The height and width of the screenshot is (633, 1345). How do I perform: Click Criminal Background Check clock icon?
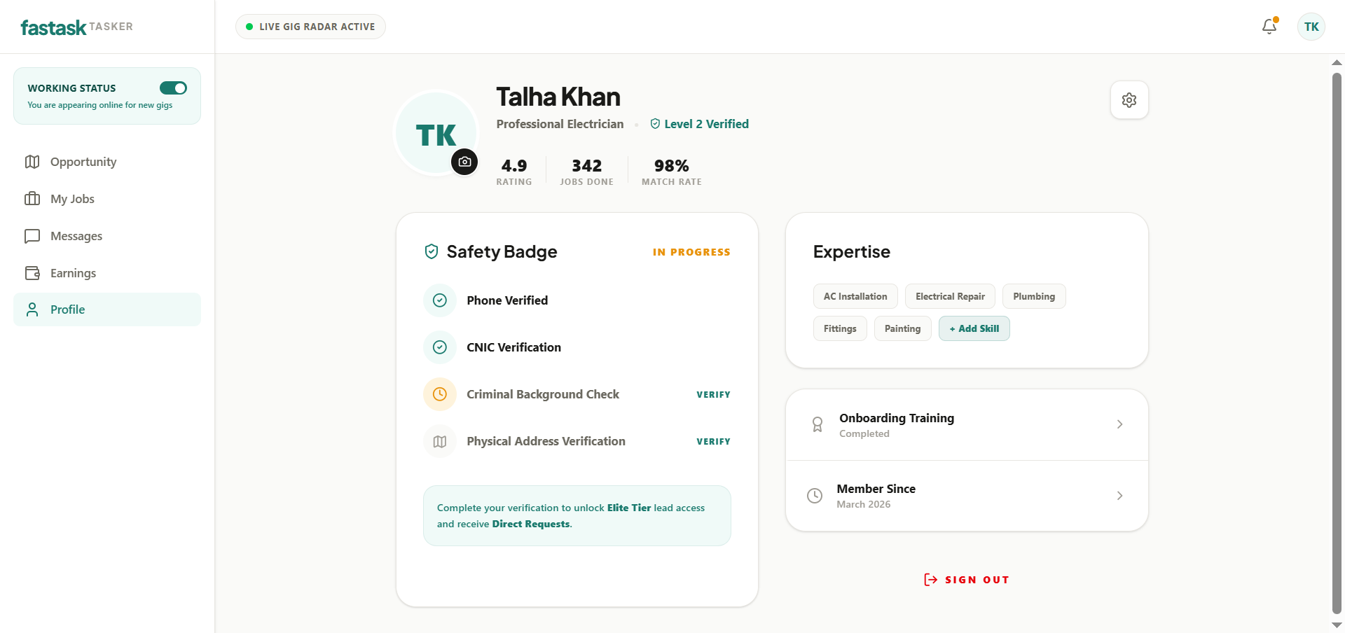[440, 394]
